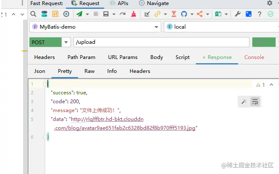Click the import arrow-into-corner icon
279x174 pixels.
147,14
